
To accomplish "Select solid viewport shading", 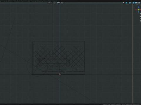I will pyautogui.click(x=137, y=3).
